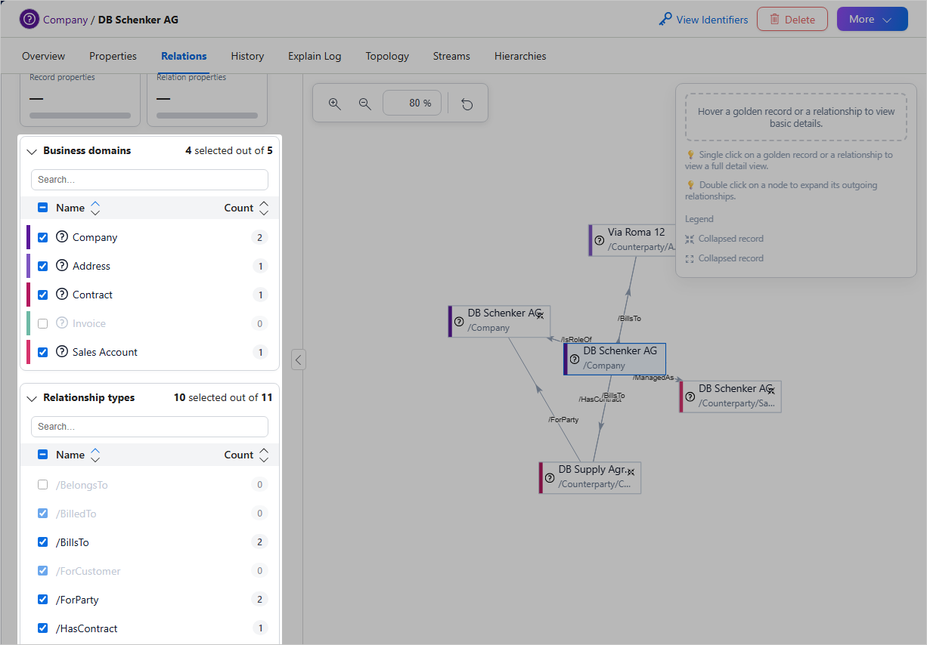
Task: Uncheck the Address business domain
Action: [43, 266]
